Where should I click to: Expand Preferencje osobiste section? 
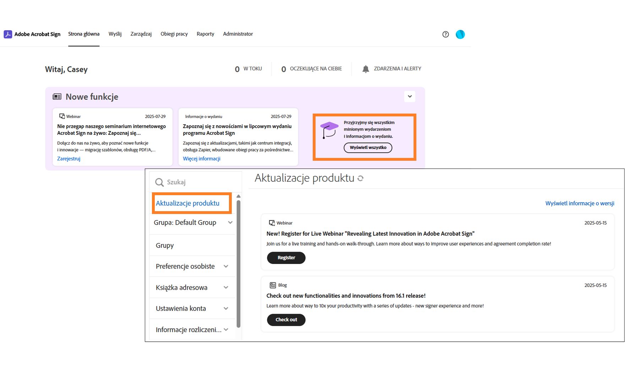click(226, 267)
